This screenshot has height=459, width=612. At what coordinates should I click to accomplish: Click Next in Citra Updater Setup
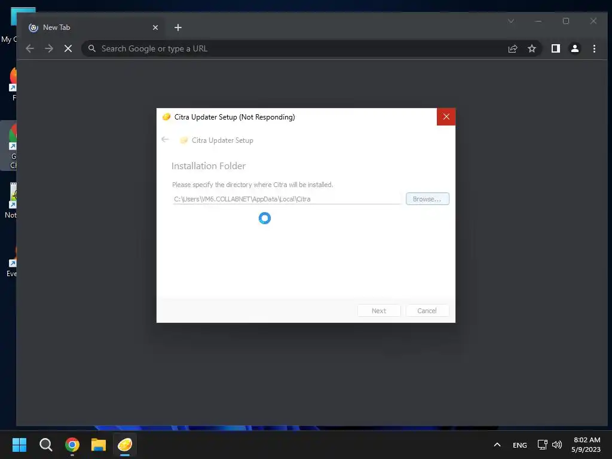click(x=378, y=311)
